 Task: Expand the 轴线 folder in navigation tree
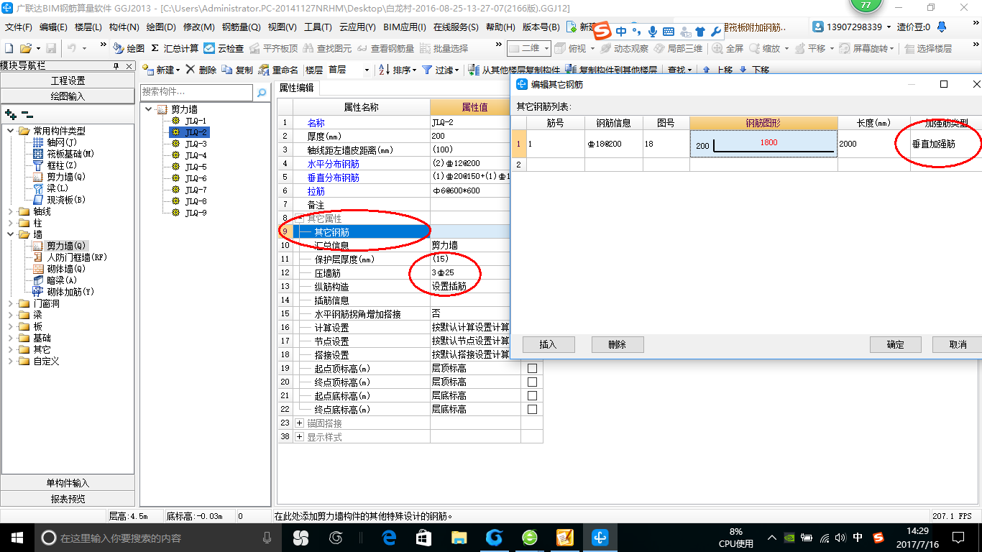pyautogui.click(x=11, y=211)
